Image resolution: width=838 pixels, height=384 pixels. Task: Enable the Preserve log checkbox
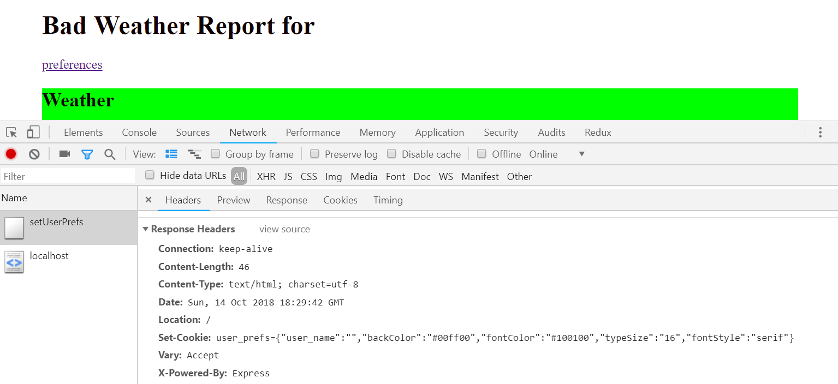point(314,154)
